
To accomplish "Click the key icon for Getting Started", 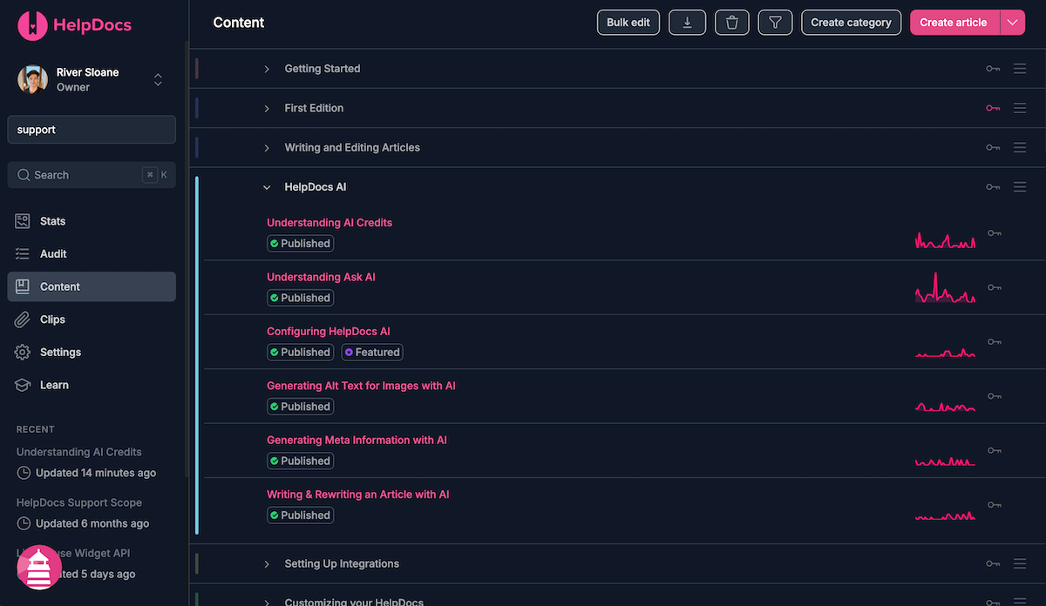I will tap(993, 69).
